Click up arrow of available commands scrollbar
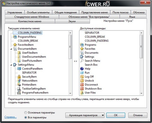This screenshot has height=123, width=152. (141, 33)
